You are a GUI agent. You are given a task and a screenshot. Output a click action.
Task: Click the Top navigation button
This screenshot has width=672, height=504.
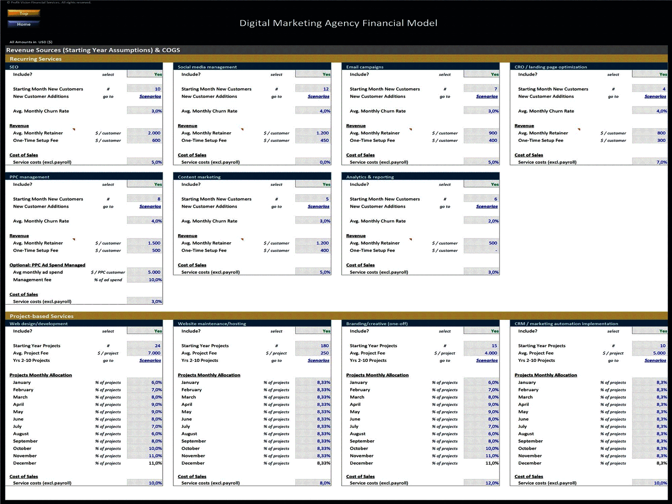point(23,13)
